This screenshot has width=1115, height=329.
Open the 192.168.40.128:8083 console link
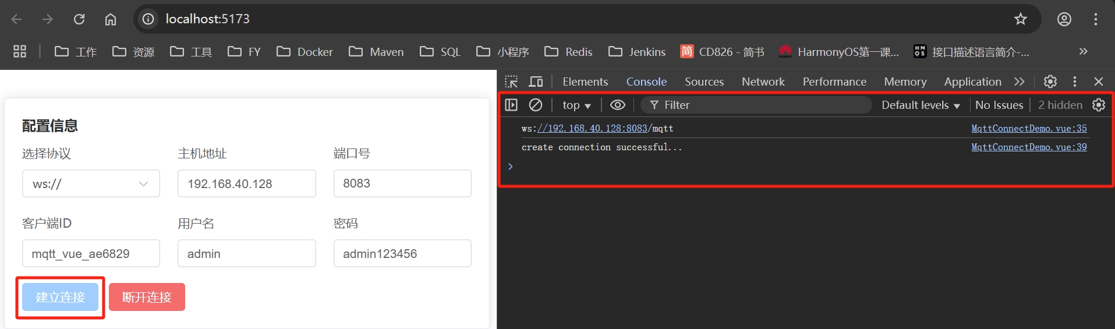tap(592, 129)
